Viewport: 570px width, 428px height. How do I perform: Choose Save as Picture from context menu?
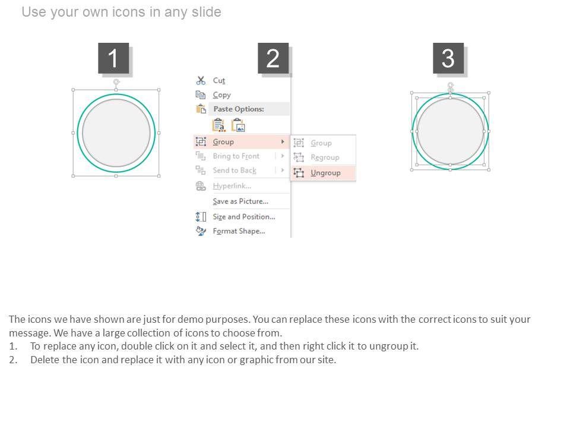tap(240, 202)
